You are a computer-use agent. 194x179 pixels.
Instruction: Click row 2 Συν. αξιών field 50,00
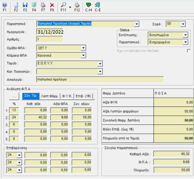(x=82, y=117)
